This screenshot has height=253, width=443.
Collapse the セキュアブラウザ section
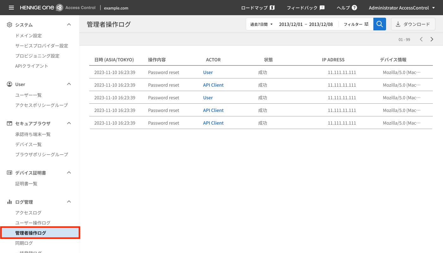coord(69,123)
